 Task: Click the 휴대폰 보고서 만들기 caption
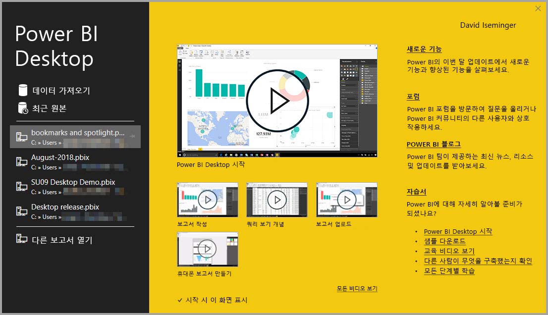point(204,273)
